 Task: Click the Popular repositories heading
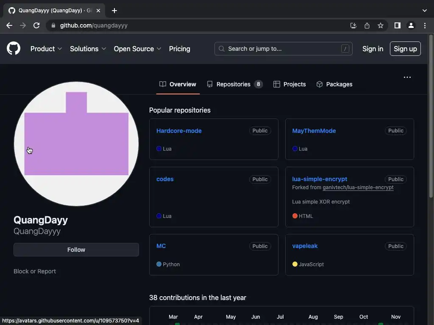180,110
